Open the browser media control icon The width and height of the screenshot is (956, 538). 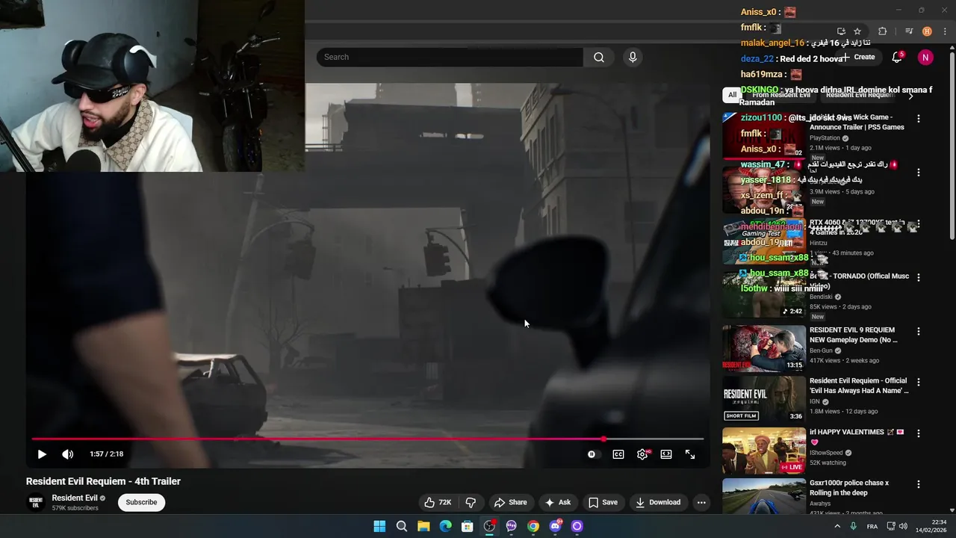(909, 31)
